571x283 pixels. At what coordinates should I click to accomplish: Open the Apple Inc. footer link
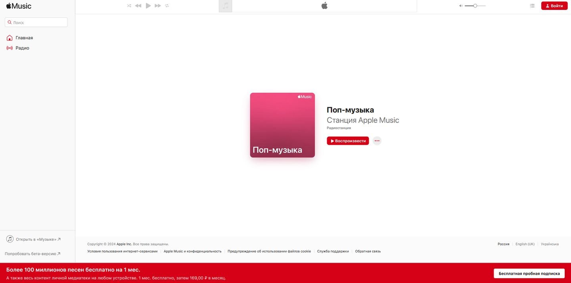coord(124,244)
